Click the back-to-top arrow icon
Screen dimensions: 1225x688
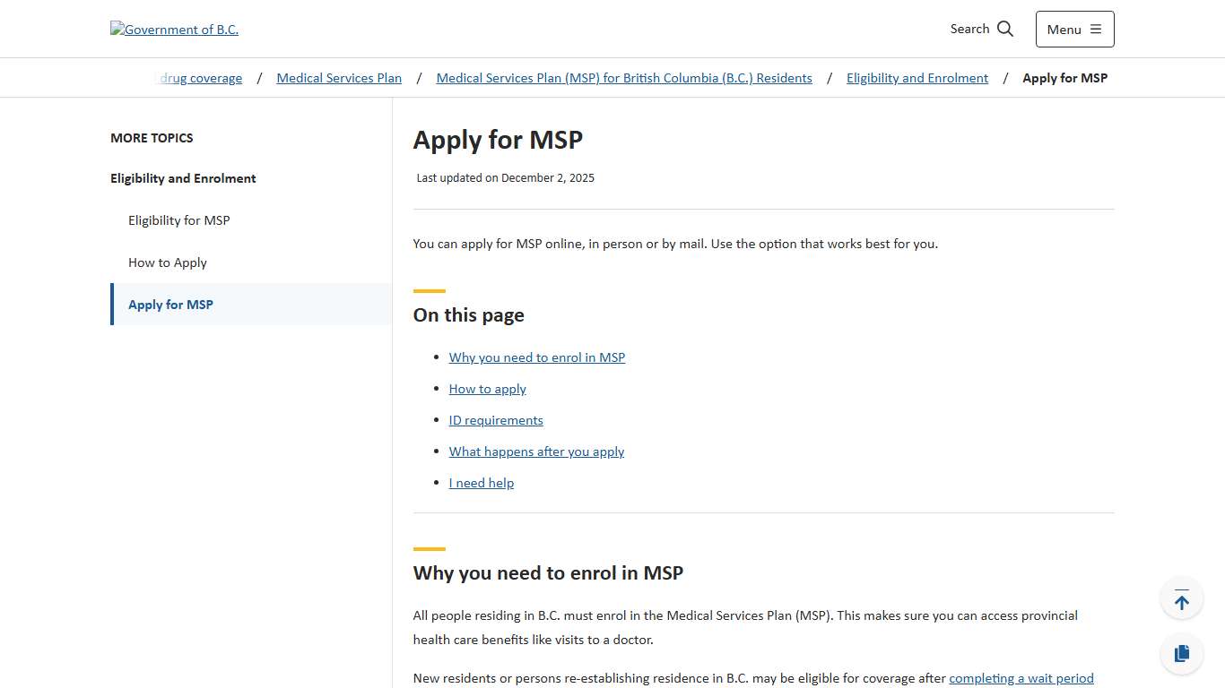pos(1181,598)
